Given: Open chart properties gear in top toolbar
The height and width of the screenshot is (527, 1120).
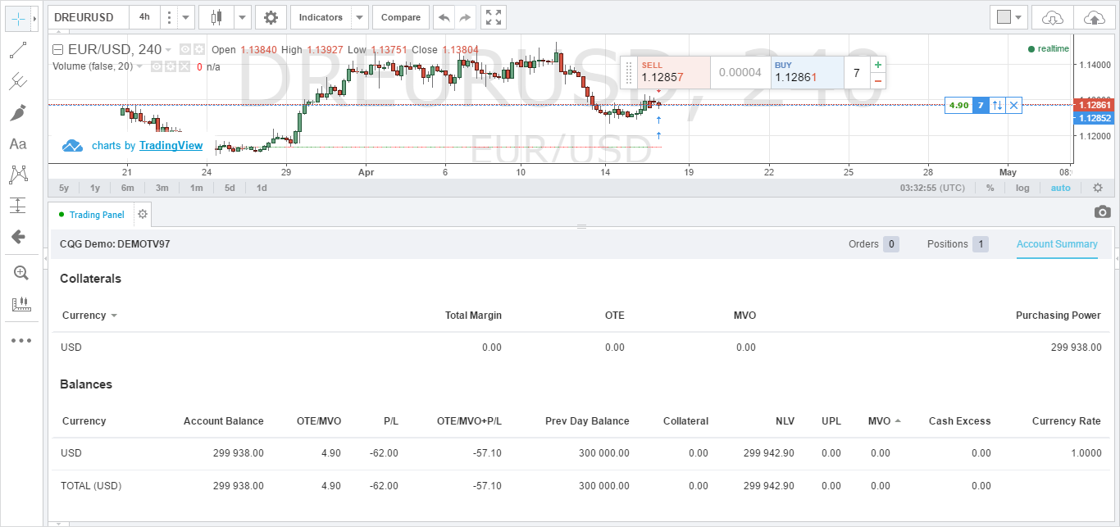Looking at the screenshot, I should (271, 16).
